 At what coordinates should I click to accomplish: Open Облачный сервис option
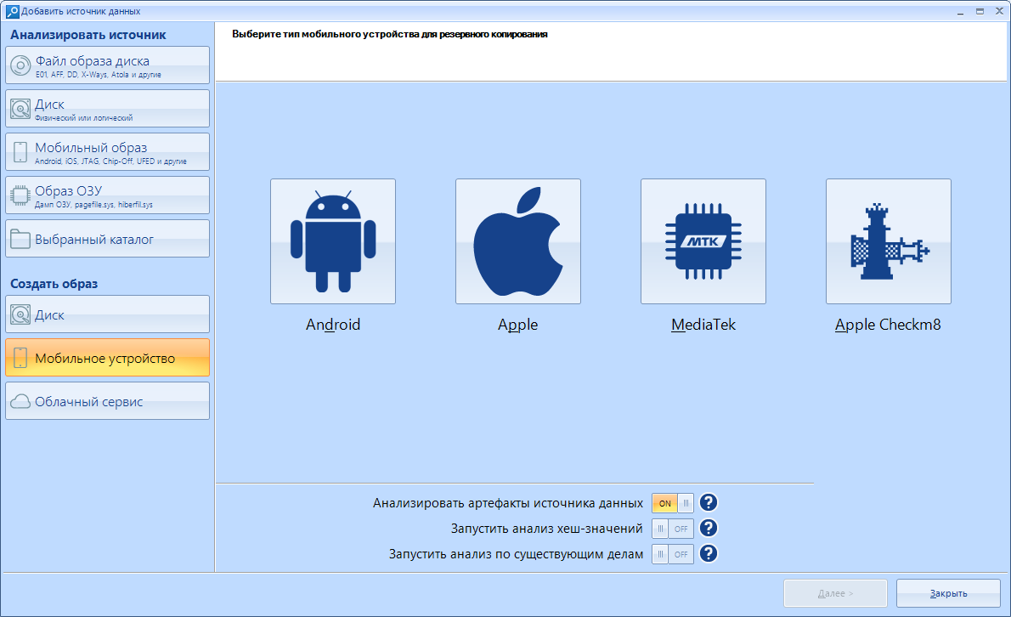click(x=107, y=400)
